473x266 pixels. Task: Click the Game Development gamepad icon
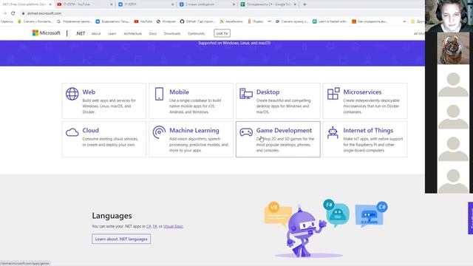pos(246,132)
